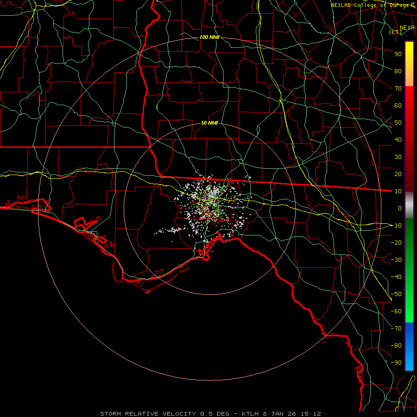Image resolution: width=417 pixels, height=417 pixels.
Task: Click the NEXR label above the scale
Action: (x=407, y=28)
